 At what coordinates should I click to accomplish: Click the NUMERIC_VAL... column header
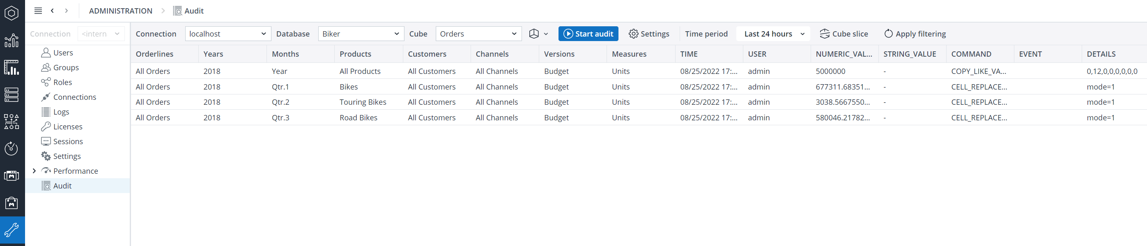point(844,54)
